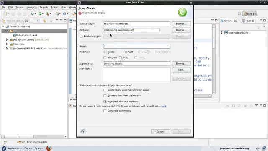
Task: Click the network icon in the system panel
Action: 264,148
